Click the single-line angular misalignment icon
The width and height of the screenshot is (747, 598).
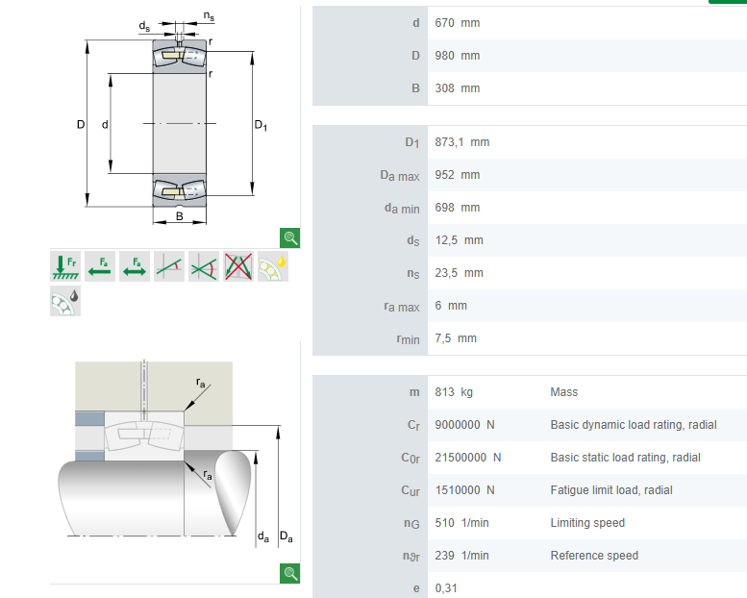169,267
